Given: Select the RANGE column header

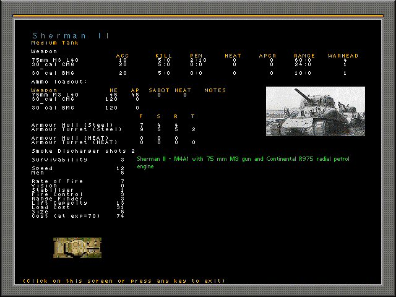Looking at the screenshot, I should click(304, 56).
